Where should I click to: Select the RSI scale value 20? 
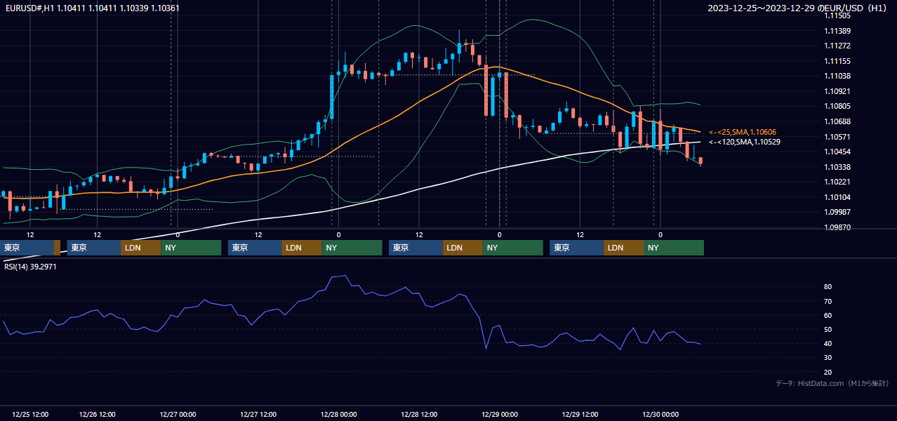click(828, 372)
